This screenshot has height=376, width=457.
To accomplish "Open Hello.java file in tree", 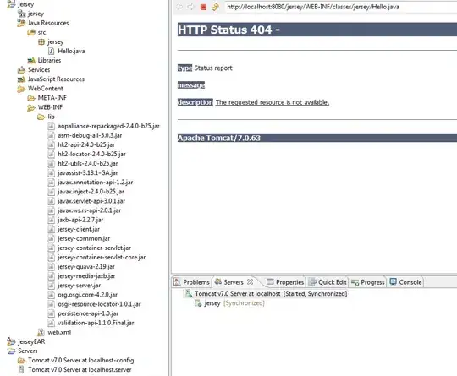I will [x=71, y=52].
